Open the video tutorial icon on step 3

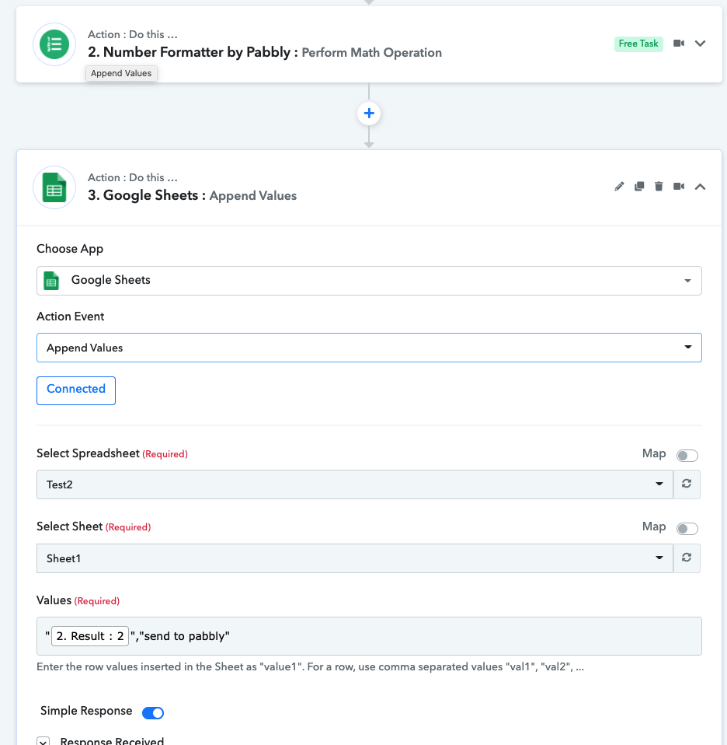pyautogui.click(x=679, y=187)
